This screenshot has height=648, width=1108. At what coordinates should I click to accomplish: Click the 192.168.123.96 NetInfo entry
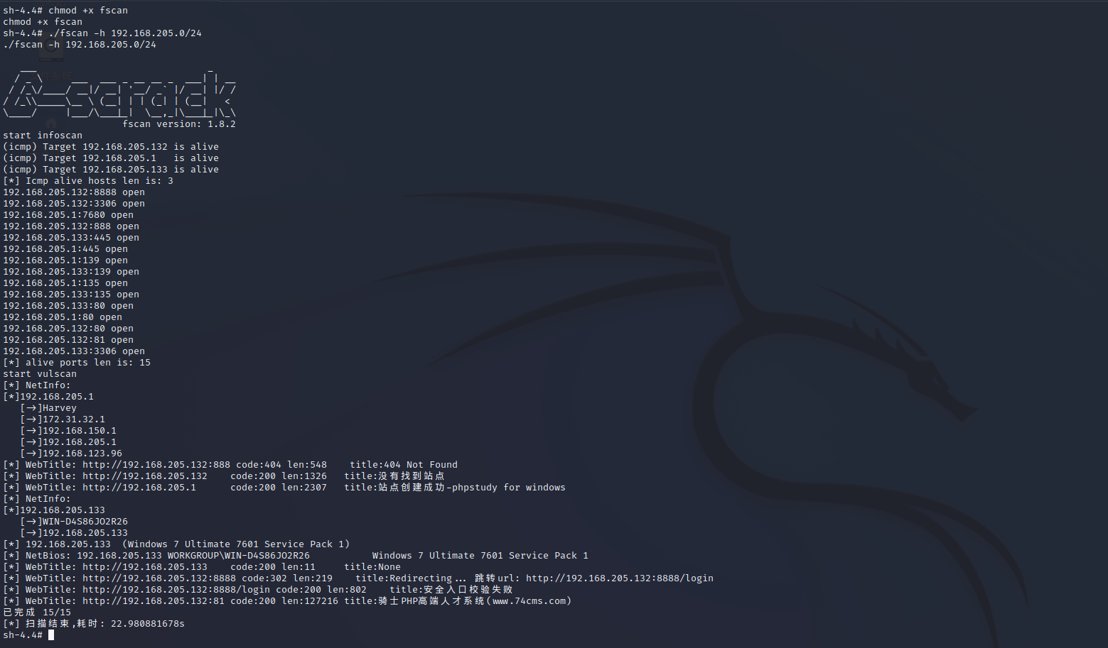tap(82, 454)
